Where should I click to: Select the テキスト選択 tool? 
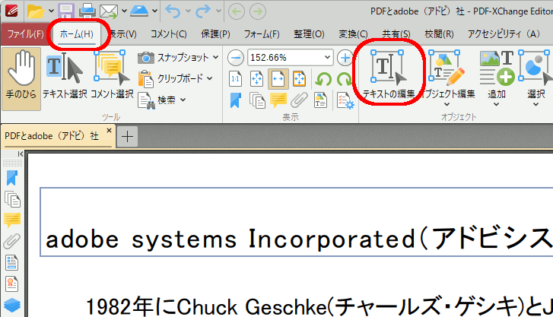(65, 75)
